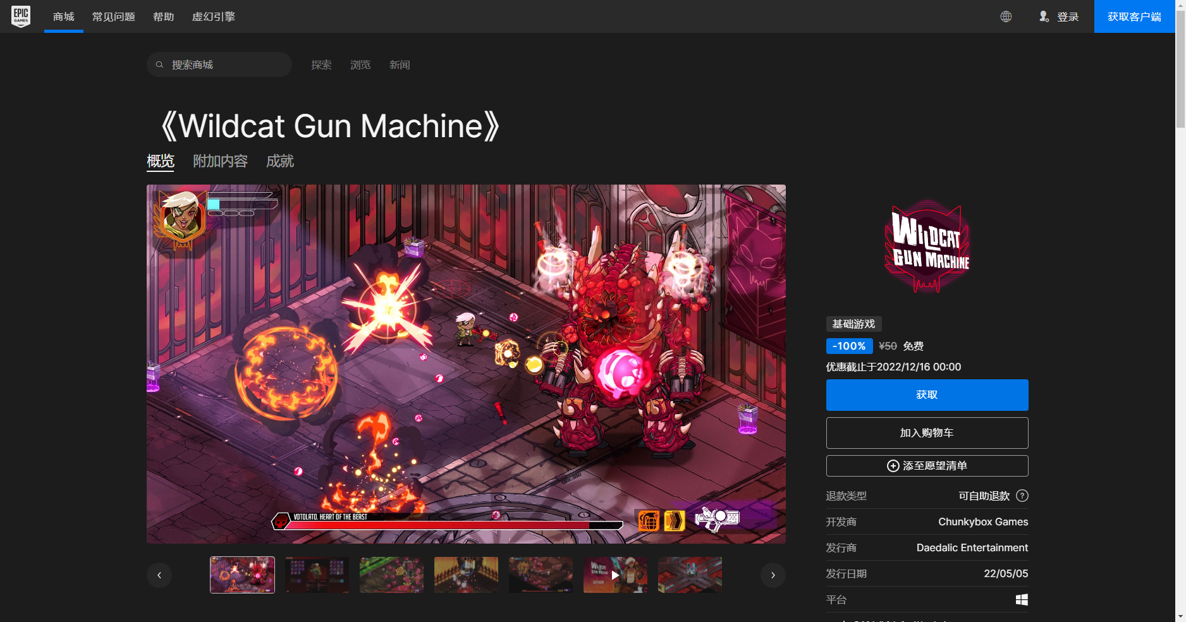Screen dimensions: 1186x622
Task: Go back with the left chevron arrow
Action: (159, 575)
